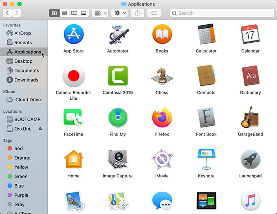This screenshot has width=277, height=214.
Task: Open the Camtasia 2019 icon
Action: 118,76
